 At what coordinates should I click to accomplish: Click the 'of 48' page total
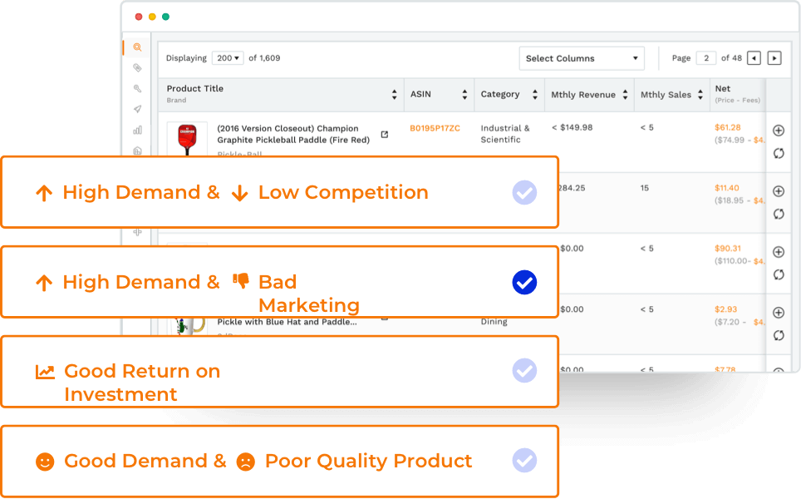tap(731, 58)
